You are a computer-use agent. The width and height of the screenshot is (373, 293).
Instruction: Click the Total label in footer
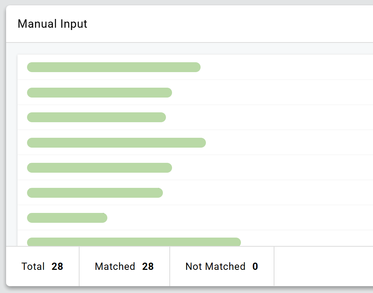[x=33, y=266]
